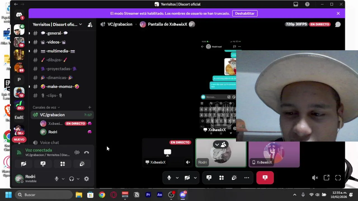The height and width of the screenshot is (201, 358).
Task: Open the help question mark icon
Action: pyautogui.click(x=307, y=4)
